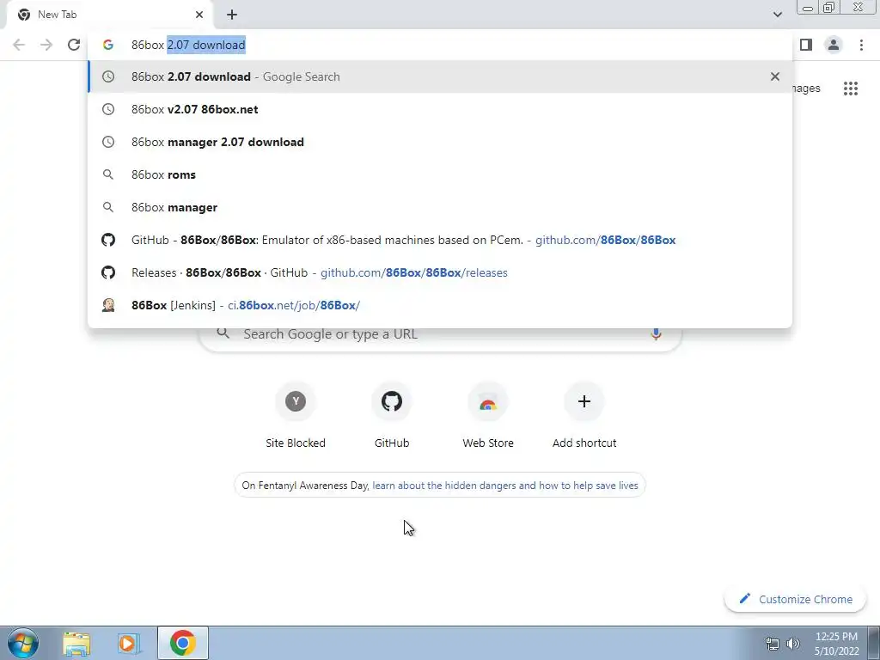Close the New Tab tab
880x660 pixels.
199,15
